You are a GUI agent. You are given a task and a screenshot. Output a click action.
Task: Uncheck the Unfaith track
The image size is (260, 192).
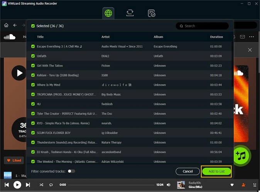click(33, 56)
